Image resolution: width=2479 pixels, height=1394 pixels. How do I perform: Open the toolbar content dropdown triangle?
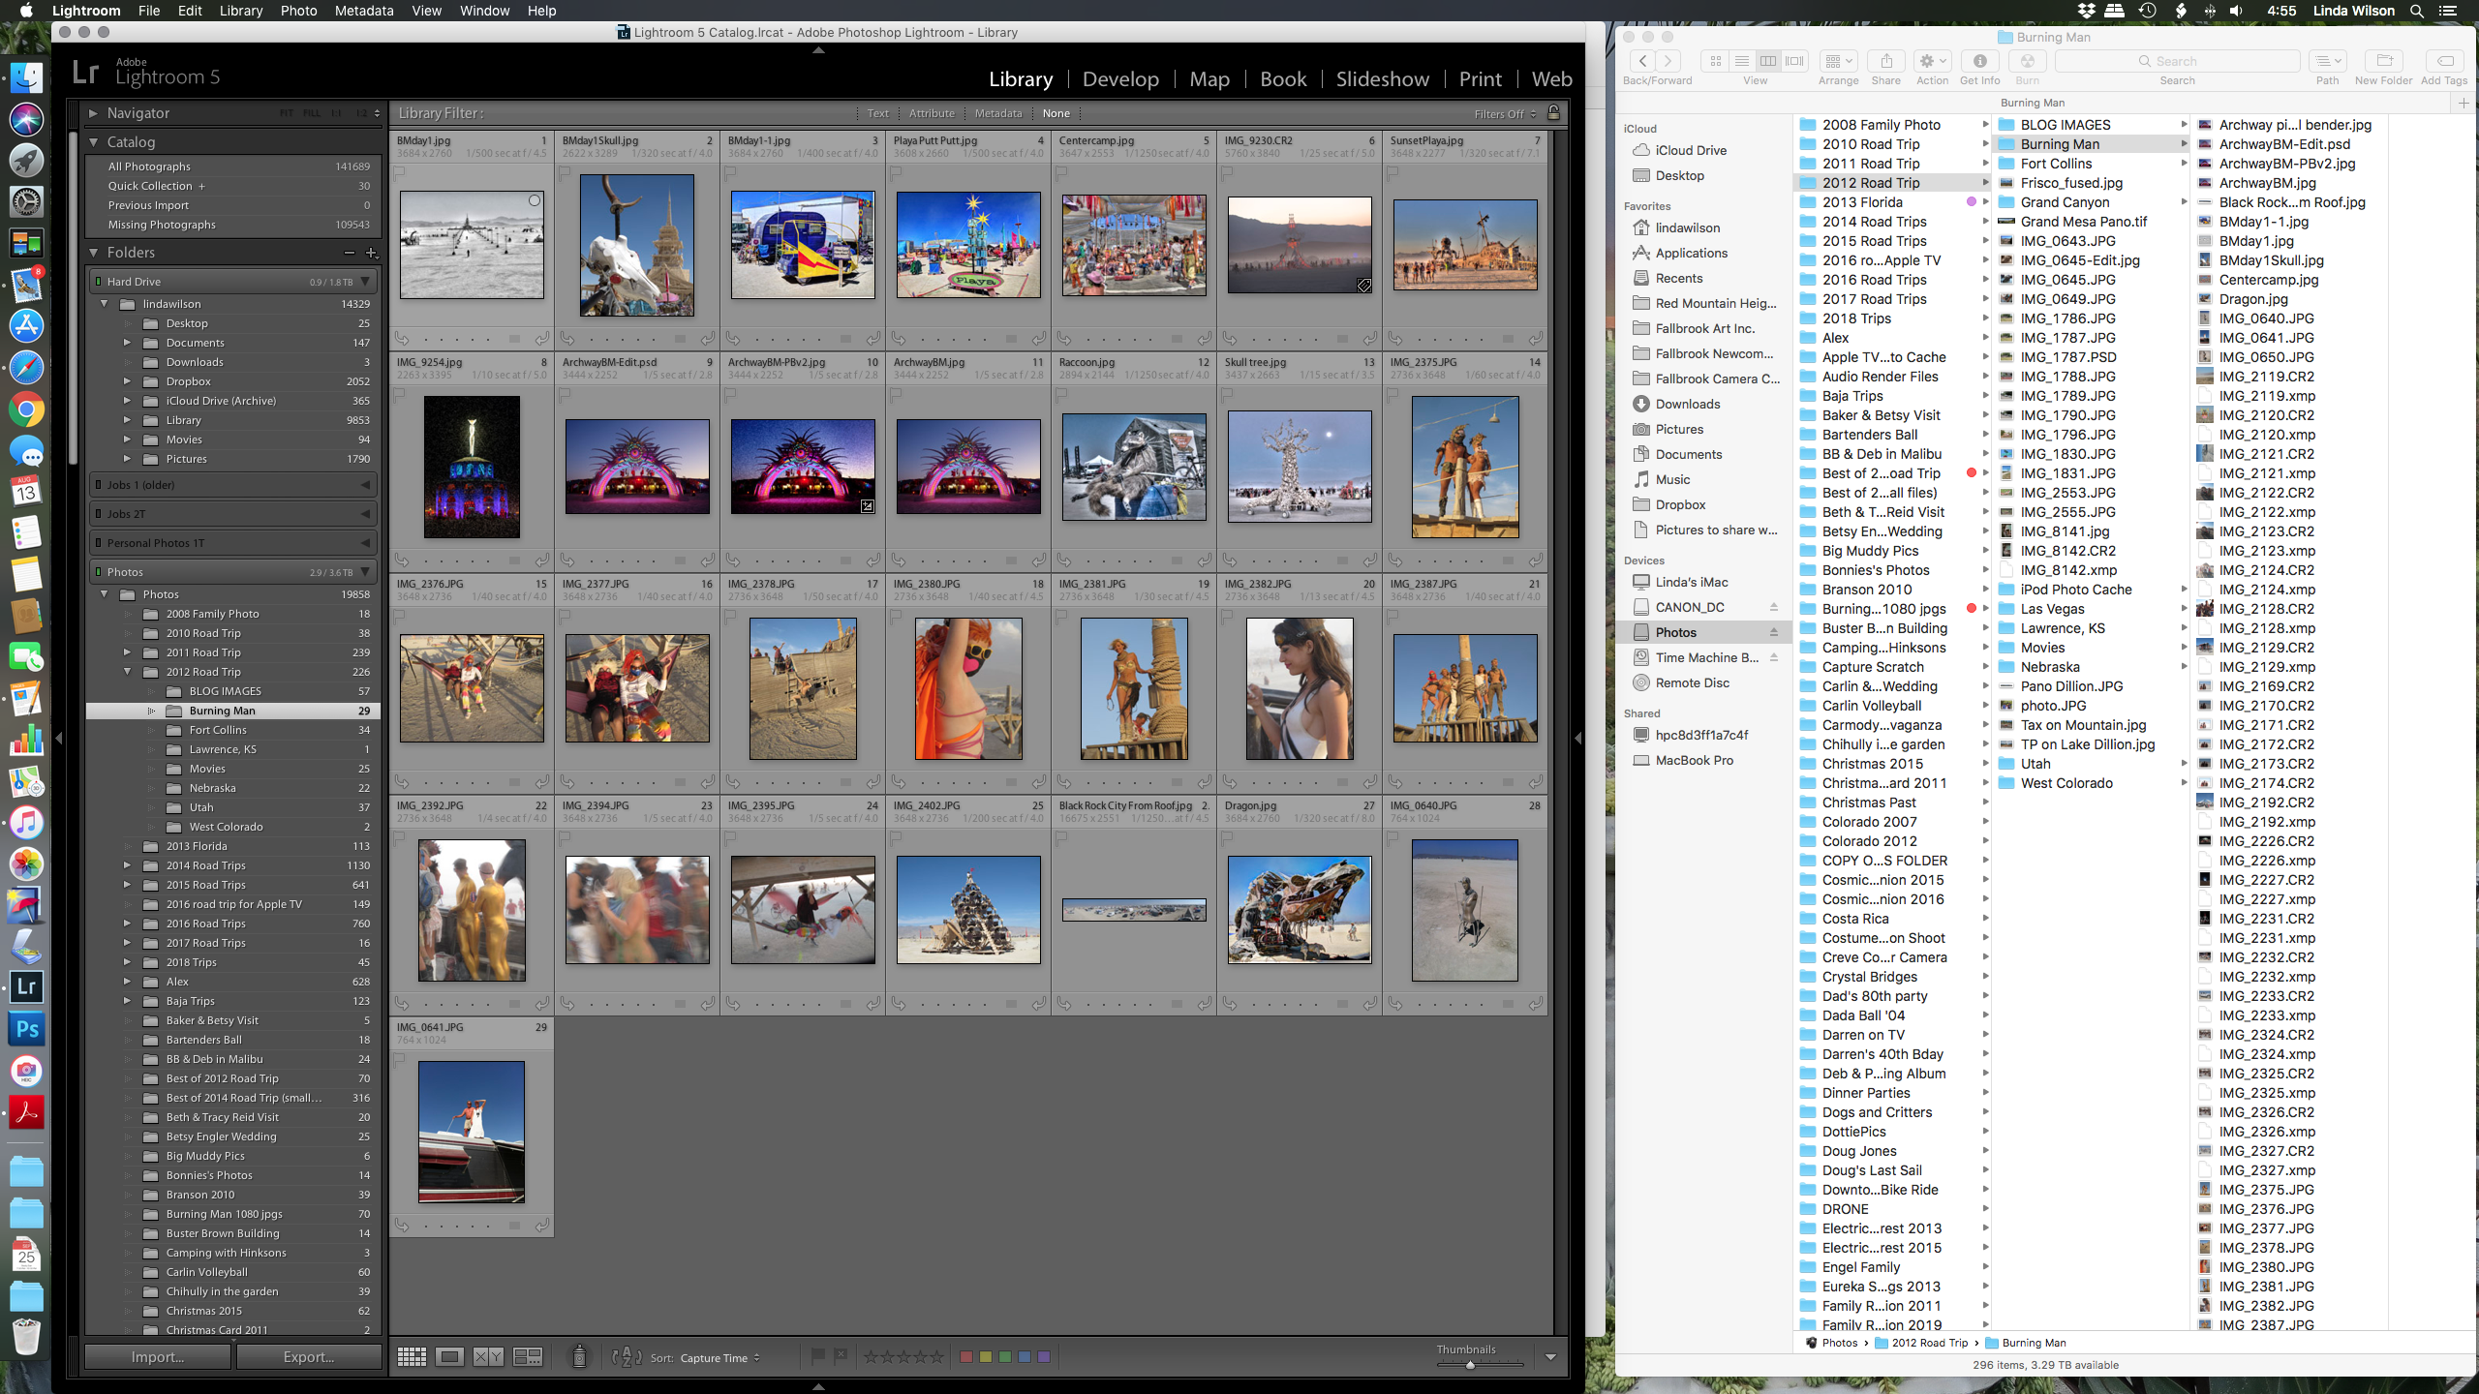click(x=1550, y=1357)
